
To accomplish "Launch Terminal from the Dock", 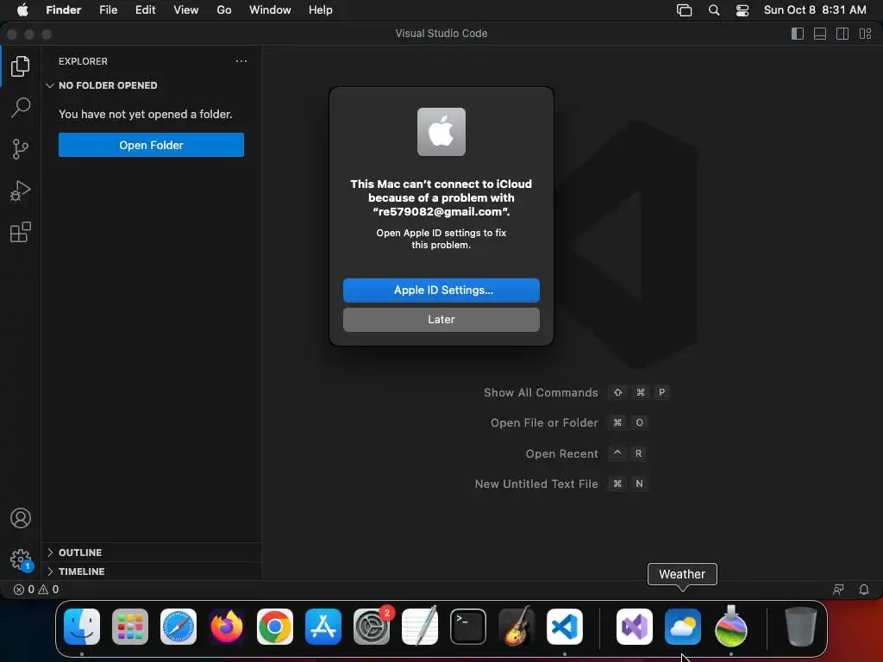I will click(468, 627).
